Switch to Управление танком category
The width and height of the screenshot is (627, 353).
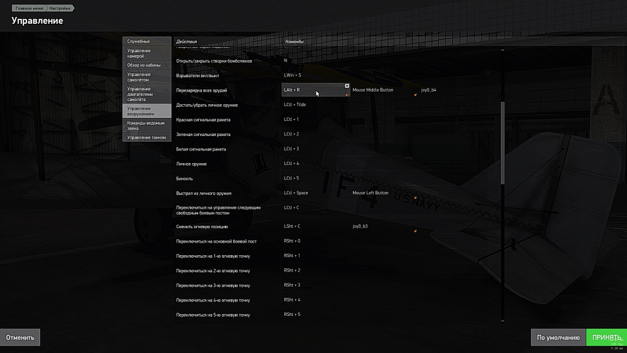(x=147, y=137)
